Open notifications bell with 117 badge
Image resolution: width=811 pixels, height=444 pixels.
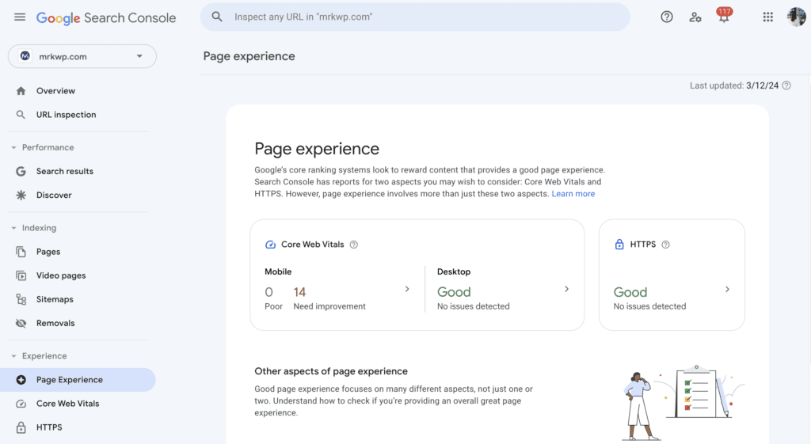point(724,16)
